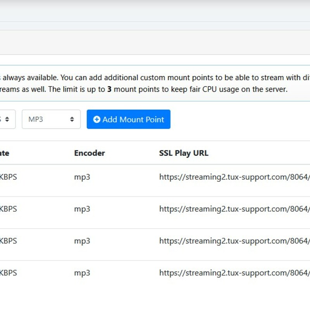Screen dimensions: 310x310
Task: Click the plus icon on Add Mount Point
Action: 97,120
